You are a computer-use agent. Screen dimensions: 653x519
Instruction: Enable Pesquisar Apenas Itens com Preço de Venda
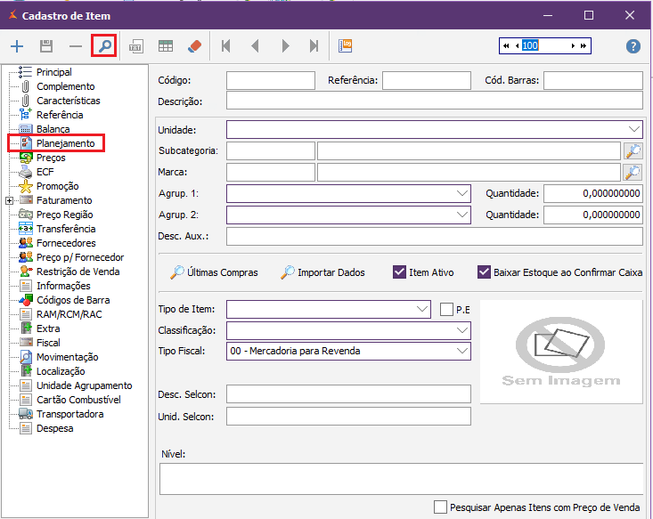(x=440, y=507)
